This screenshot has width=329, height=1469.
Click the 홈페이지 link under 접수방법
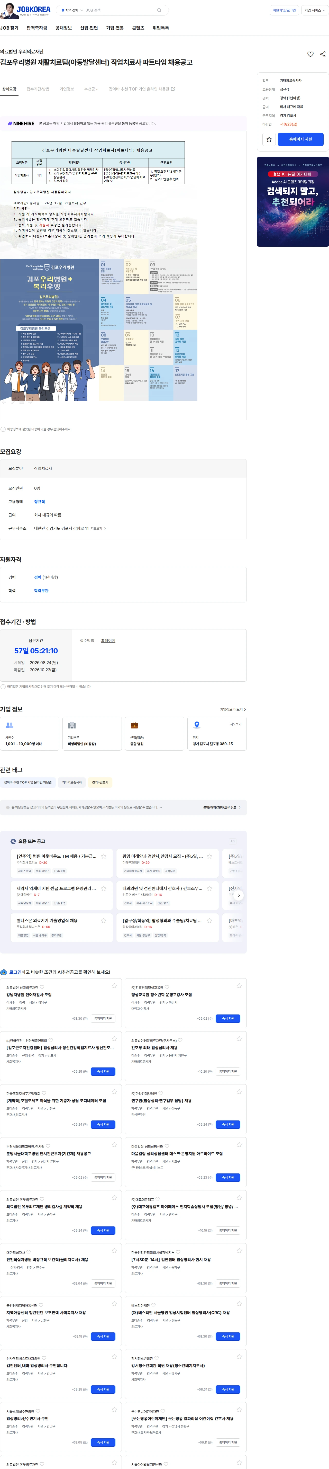pyautogui.click(x=108, y=640)
